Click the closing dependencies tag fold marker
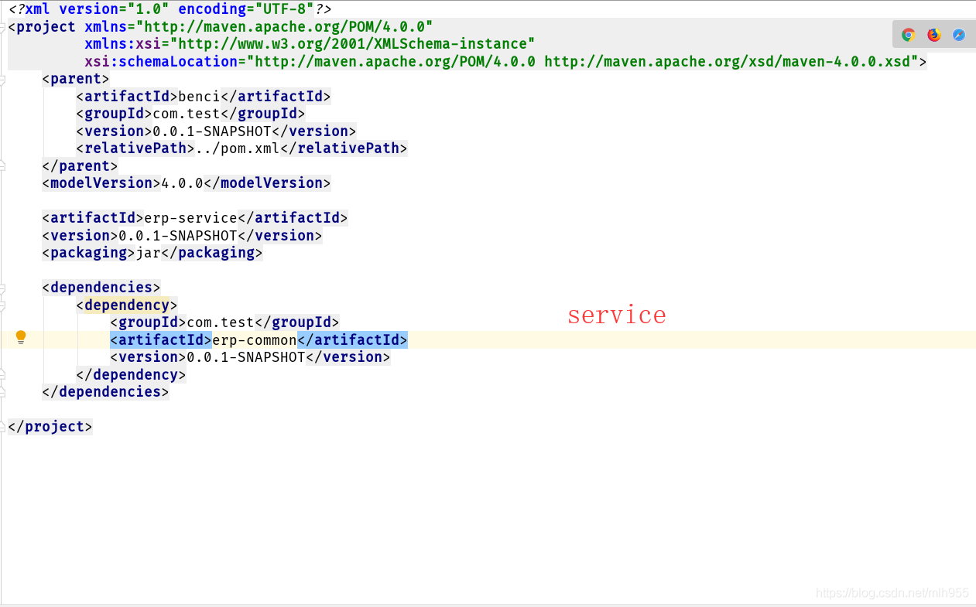This screenshot has width=976, height=607. pyautogui.click(x=2, y=392)
